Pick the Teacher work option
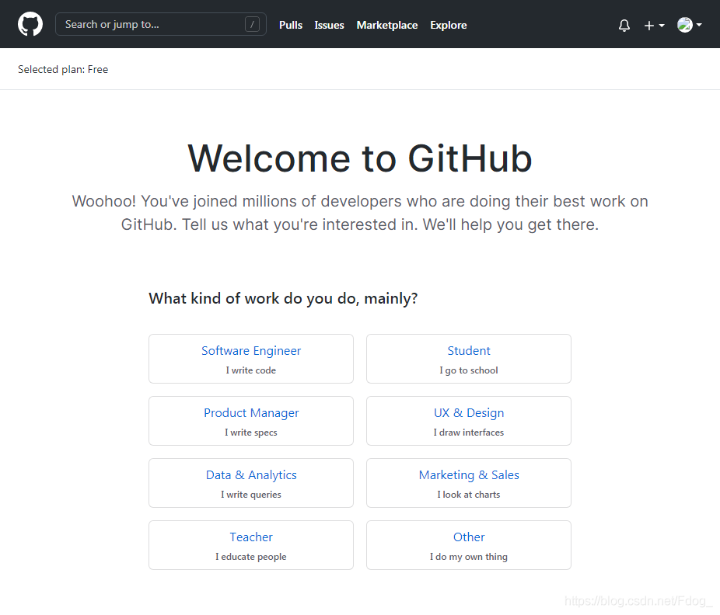This screenshot has width=720, height=615. 251,545
